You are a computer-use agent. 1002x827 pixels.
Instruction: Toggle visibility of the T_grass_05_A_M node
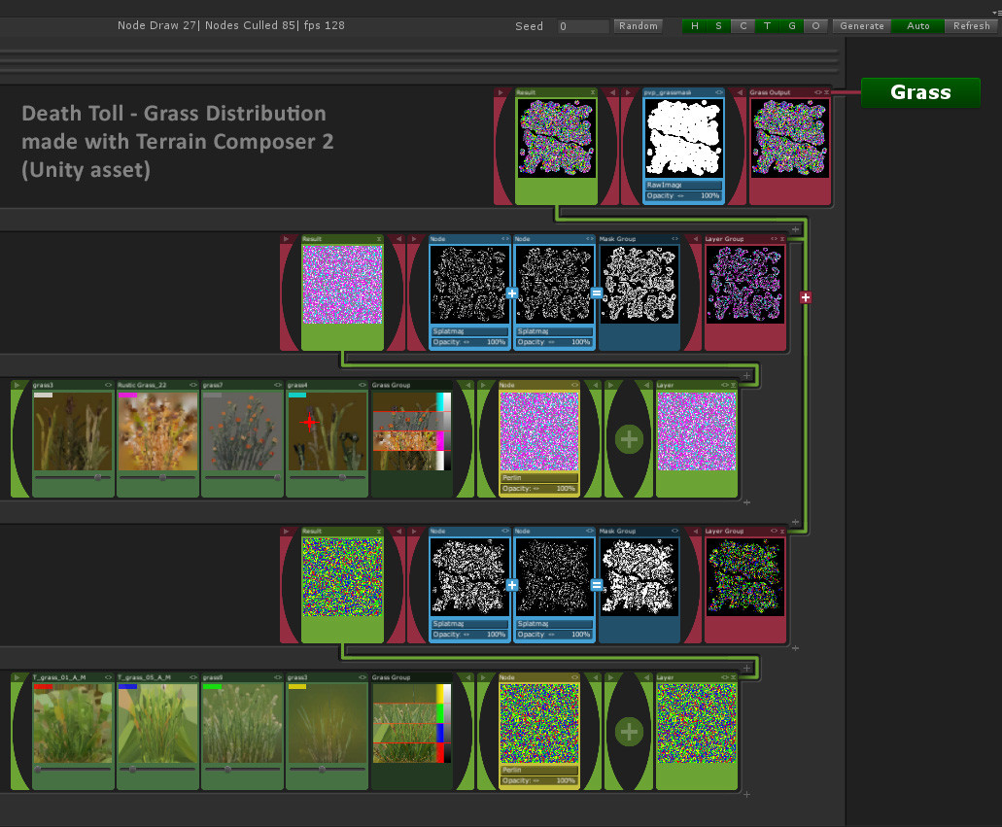193,677
